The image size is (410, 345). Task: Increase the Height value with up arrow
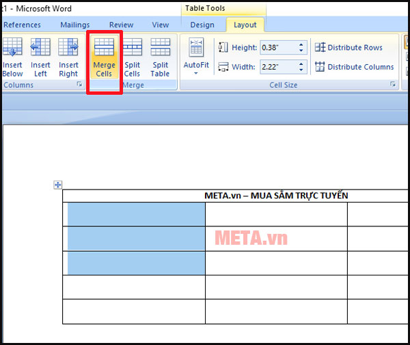[301, 45]
